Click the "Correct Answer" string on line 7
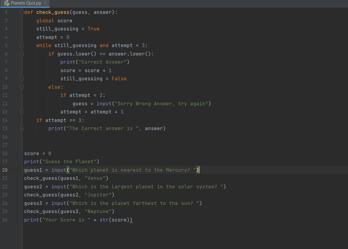Screen dimensions: 348x249 click(103, 62)
